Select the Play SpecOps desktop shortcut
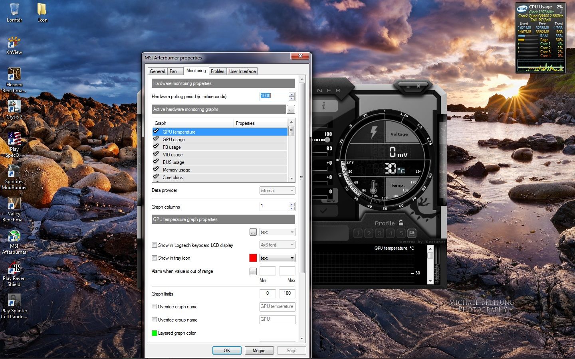The width and height of the screenshot is (575, 359). [x=14, y=145]
